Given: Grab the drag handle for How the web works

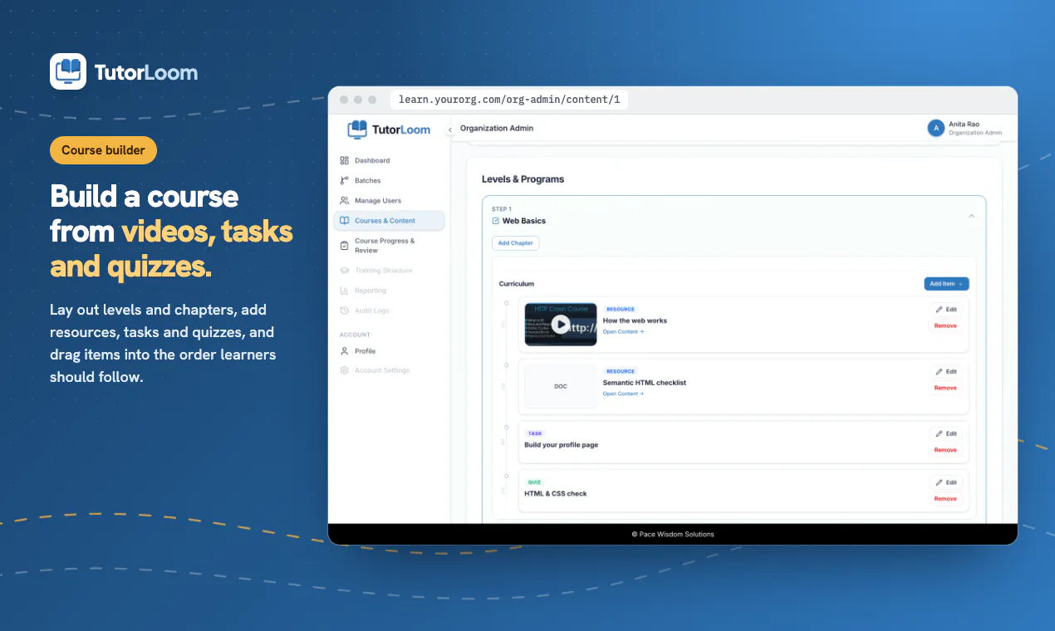Looking at the screenshot, I should pos(503,325).
